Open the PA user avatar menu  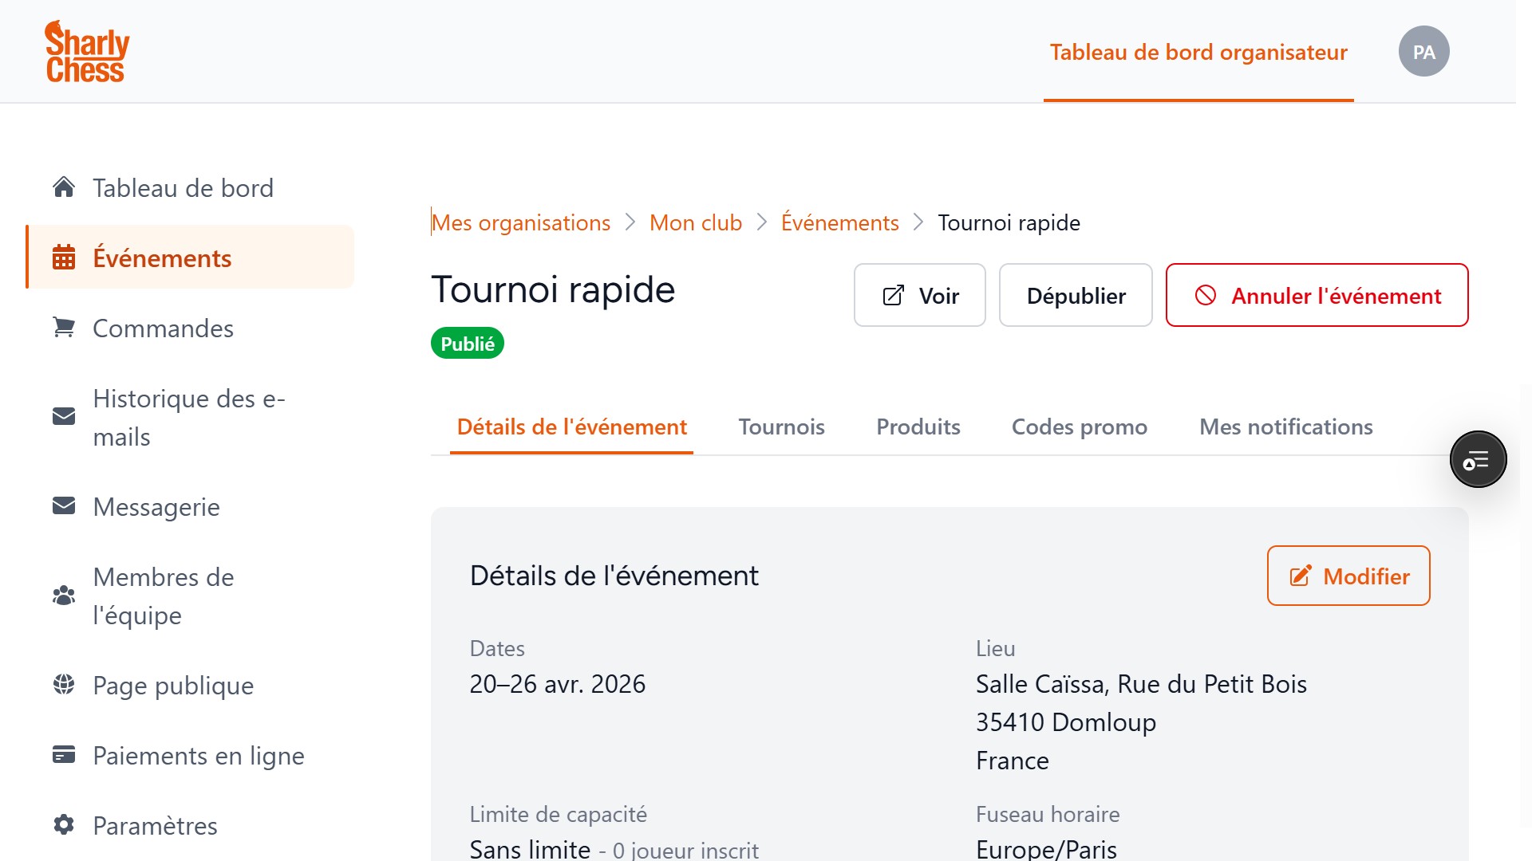(1423, 52)
